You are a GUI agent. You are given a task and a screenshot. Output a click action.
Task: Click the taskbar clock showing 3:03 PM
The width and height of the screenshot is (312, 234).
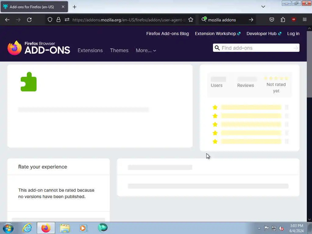(296, 228)
